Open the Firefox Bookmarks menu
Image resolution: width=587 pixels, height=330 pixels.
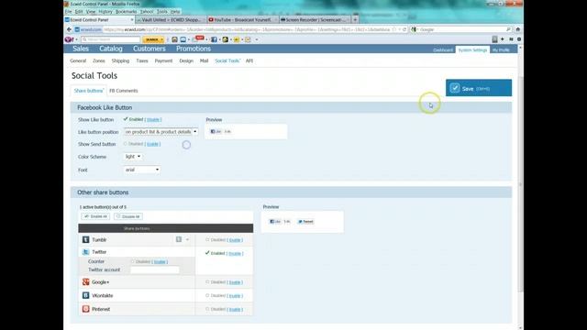click(127, 12)
